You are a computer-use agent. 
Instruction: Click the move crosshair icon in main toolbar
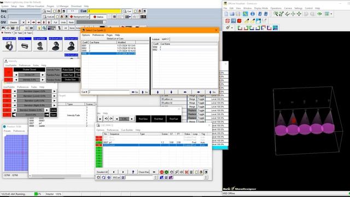[x=8, y=28]
